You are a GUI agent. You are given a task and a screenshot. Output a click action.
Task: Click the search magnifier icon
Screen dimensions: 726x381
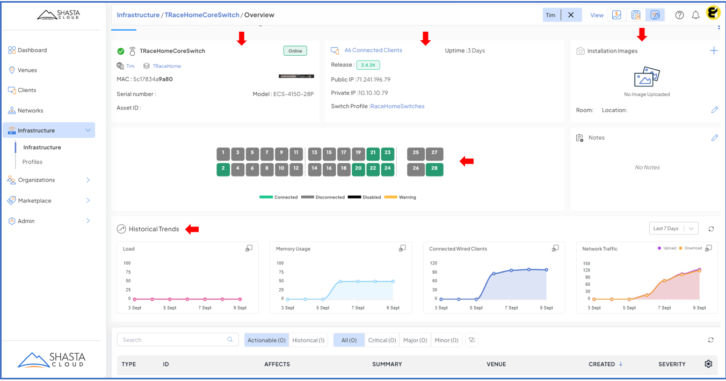[x=230, y=339]
